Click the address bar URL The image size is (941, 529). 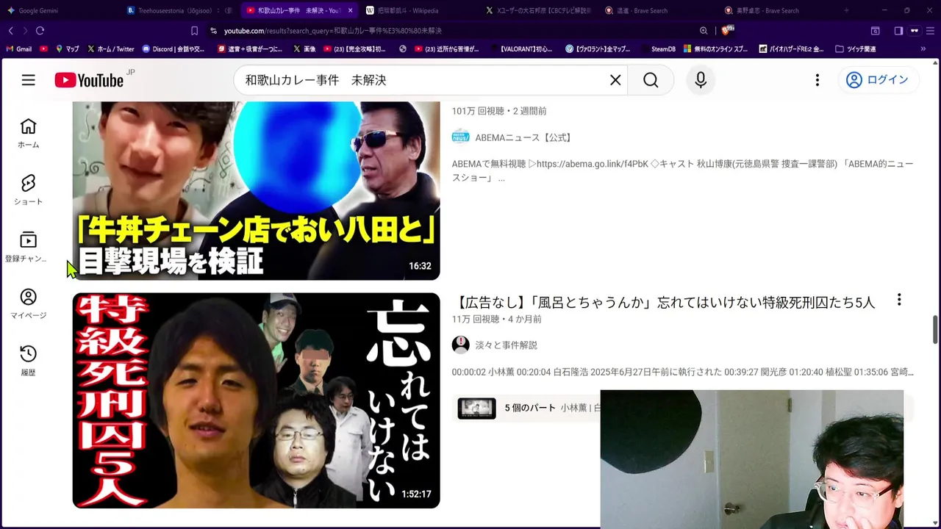pos(332,31)
